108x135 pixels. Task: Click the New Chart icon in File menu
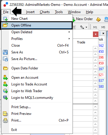point(5,19)
